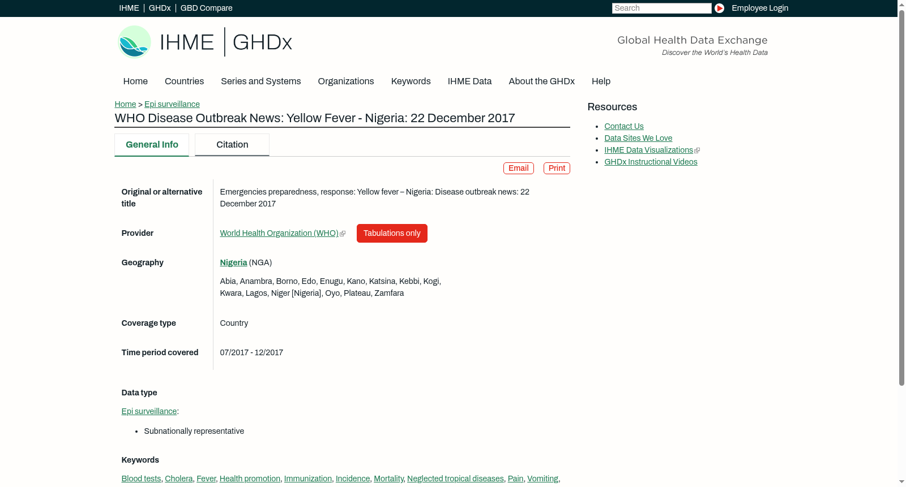Open Keywords menu item

[x=411, y=81]
